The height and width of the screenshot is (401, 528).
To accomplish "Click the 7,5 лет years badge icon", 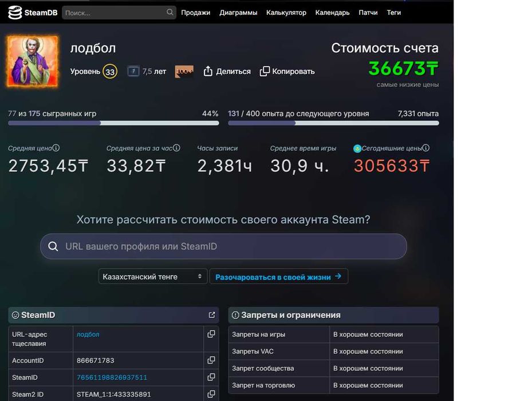I will (x=133, y=72).
